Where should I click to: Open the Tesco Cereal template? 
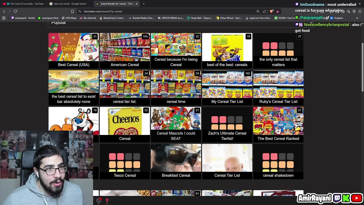[x=125, y=162]
